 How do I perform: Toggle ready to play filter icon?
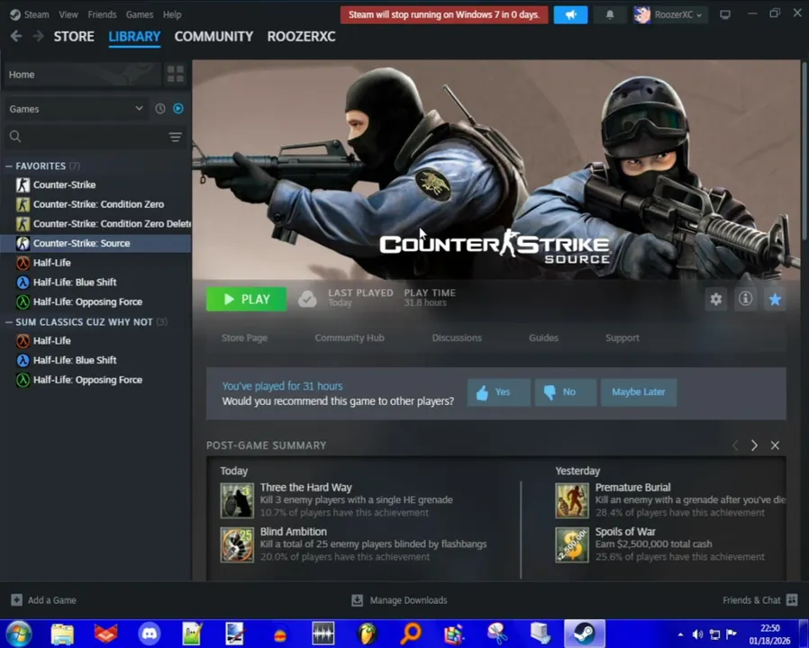178,109
